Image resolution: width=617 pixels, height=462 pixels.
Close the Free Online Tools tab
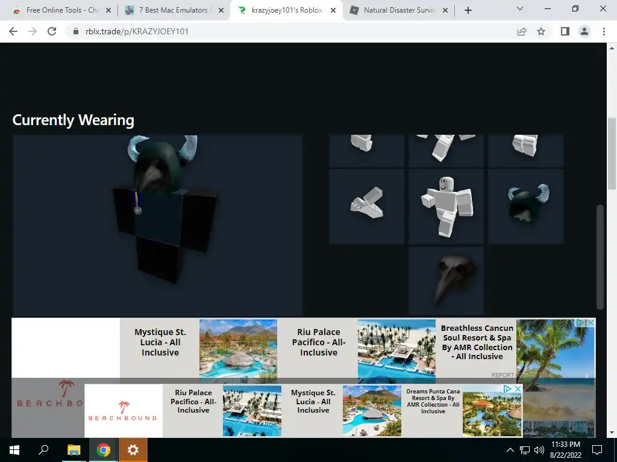(108, 11)
